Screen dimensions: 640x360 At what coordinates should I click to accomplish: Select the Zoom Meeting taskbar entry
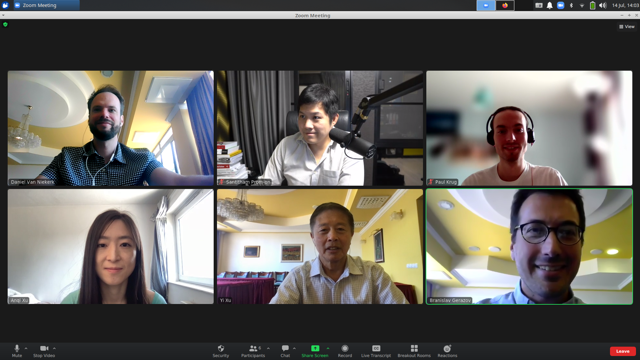[x=46, y=5]
